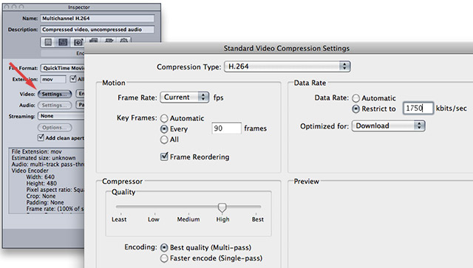Toggle Add clean aperture checkbox
Viewport: 473px width, 268px height.
(x=41, y=138)
